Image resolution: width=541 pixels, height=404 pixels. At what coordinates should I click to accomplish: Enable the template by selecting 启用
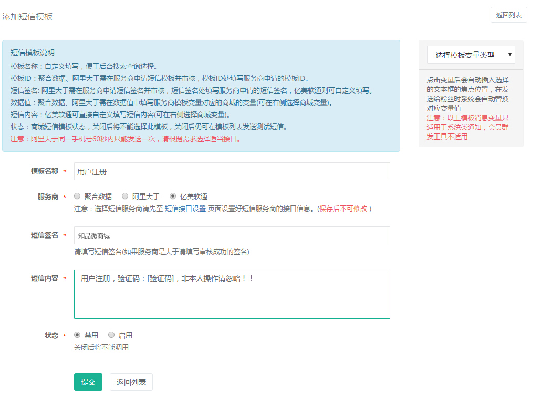(111, 335)
